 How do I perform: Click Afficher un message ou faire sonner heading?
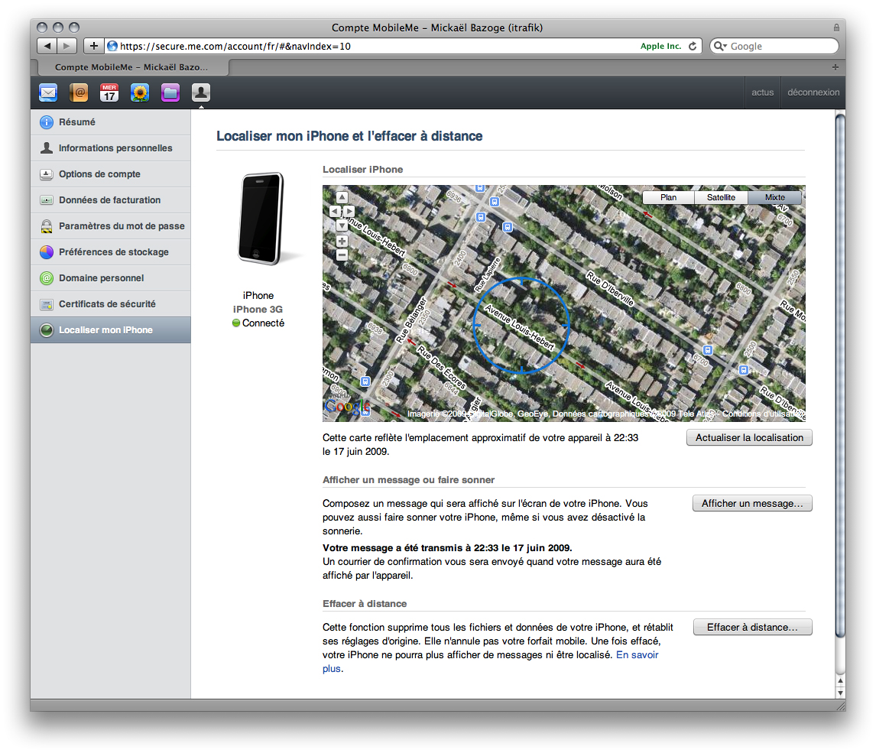[408, 479]
